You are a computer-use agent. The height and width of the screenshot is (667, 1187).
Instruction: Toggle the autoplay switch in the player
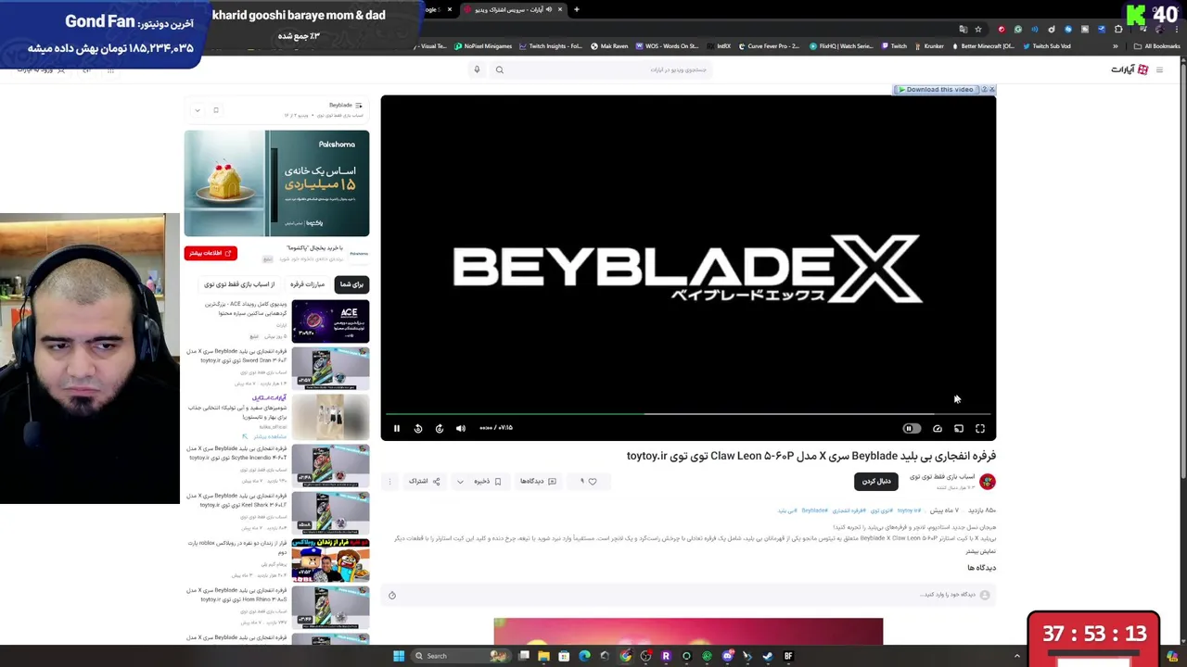coord(912,428)
